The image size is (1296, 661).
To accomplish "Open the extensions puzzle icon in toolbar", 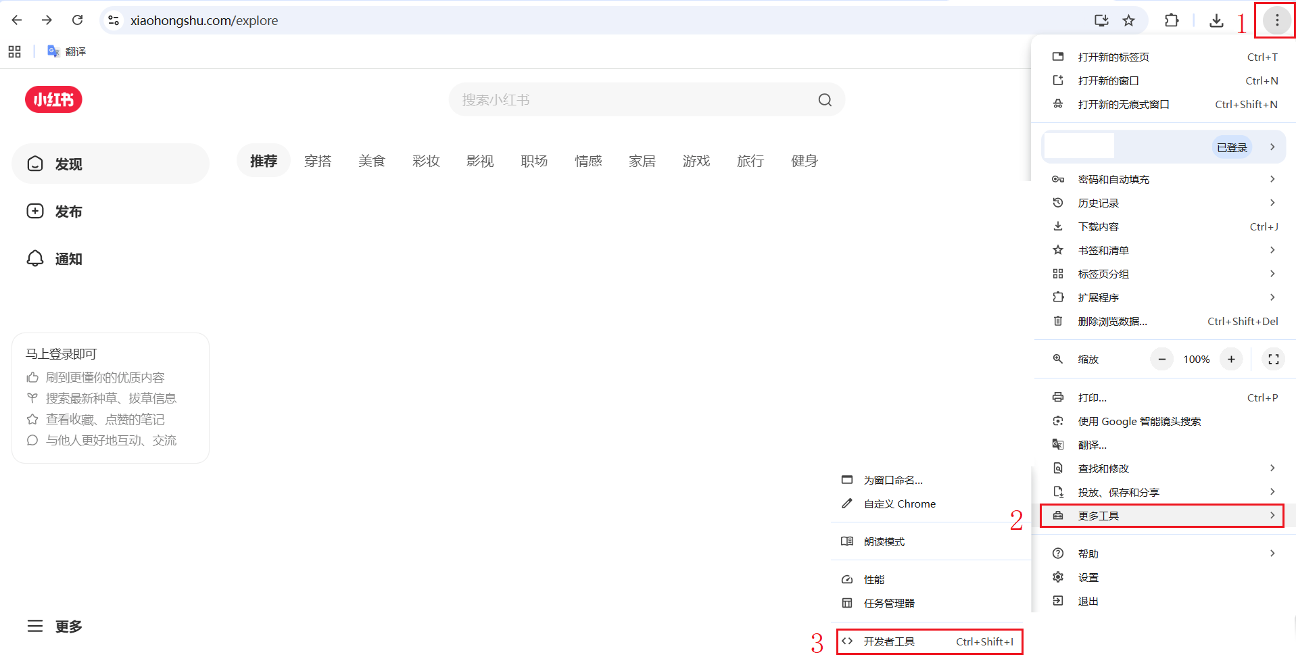I will pos(1172,20).
